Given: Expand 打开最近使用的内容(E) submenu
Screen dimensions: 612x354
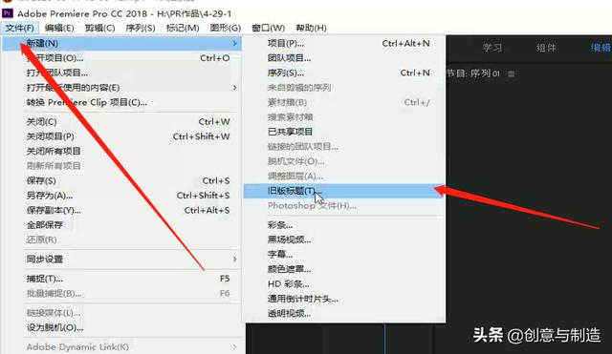Looking at the screenshot, I should 122,88.
